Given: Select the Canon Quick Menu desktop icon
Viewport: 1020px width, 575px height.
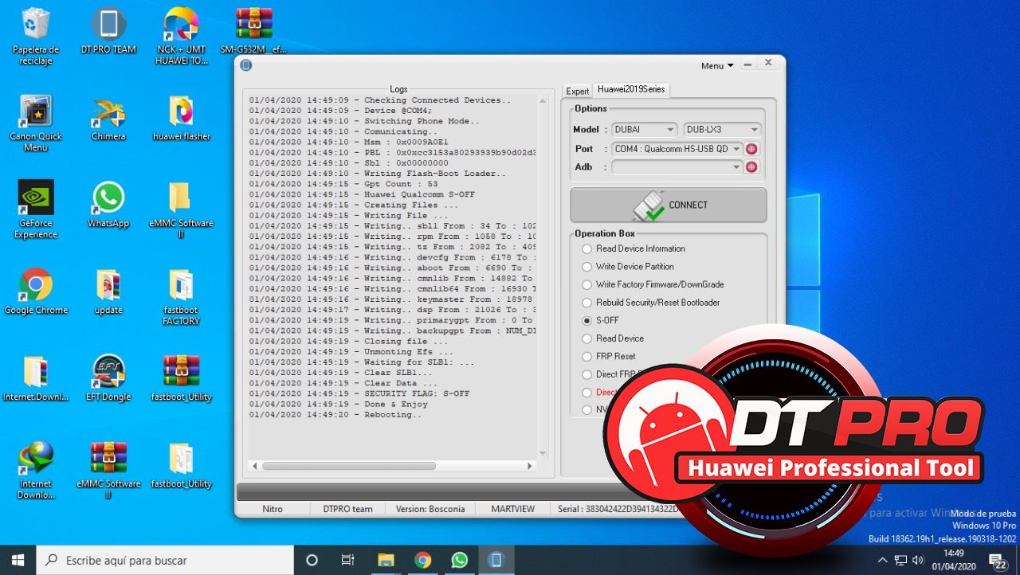Looking at the screenshot, I should click(x=36, y=123).
